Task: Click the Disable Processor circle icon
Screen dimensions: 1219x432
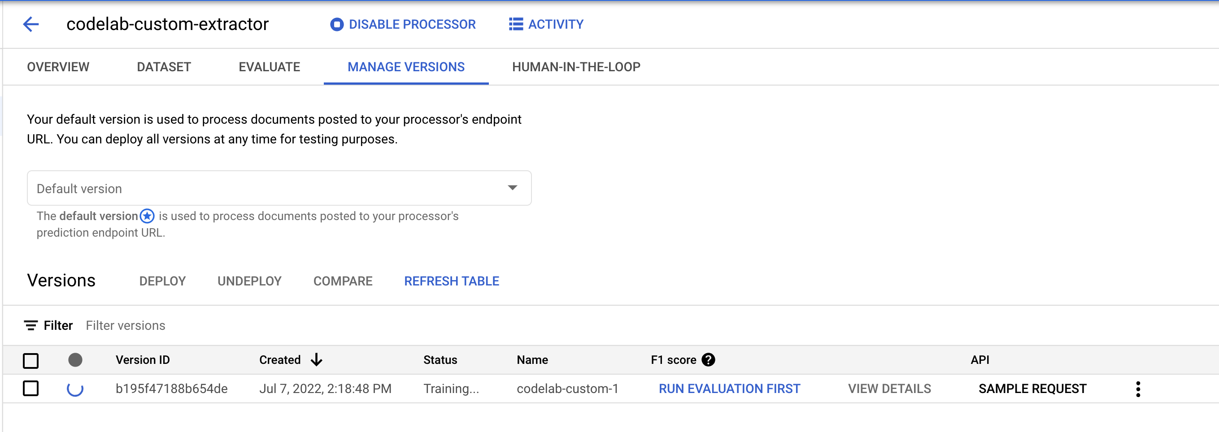Action: 336,24
